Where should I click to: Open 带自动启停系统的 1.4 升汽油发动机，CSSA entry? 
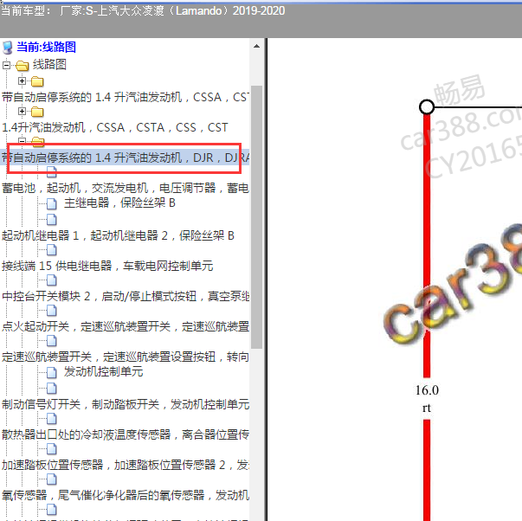(x=126, y=97)
